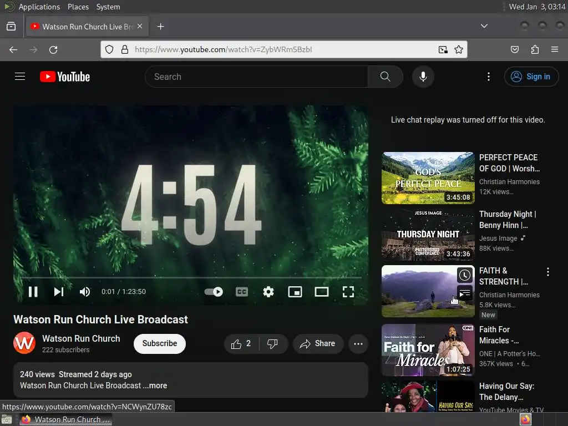Image resolution: width=568 pixels, height=426 pixels.
Task: Open Firefox application menu
Action: pos(555,49)
